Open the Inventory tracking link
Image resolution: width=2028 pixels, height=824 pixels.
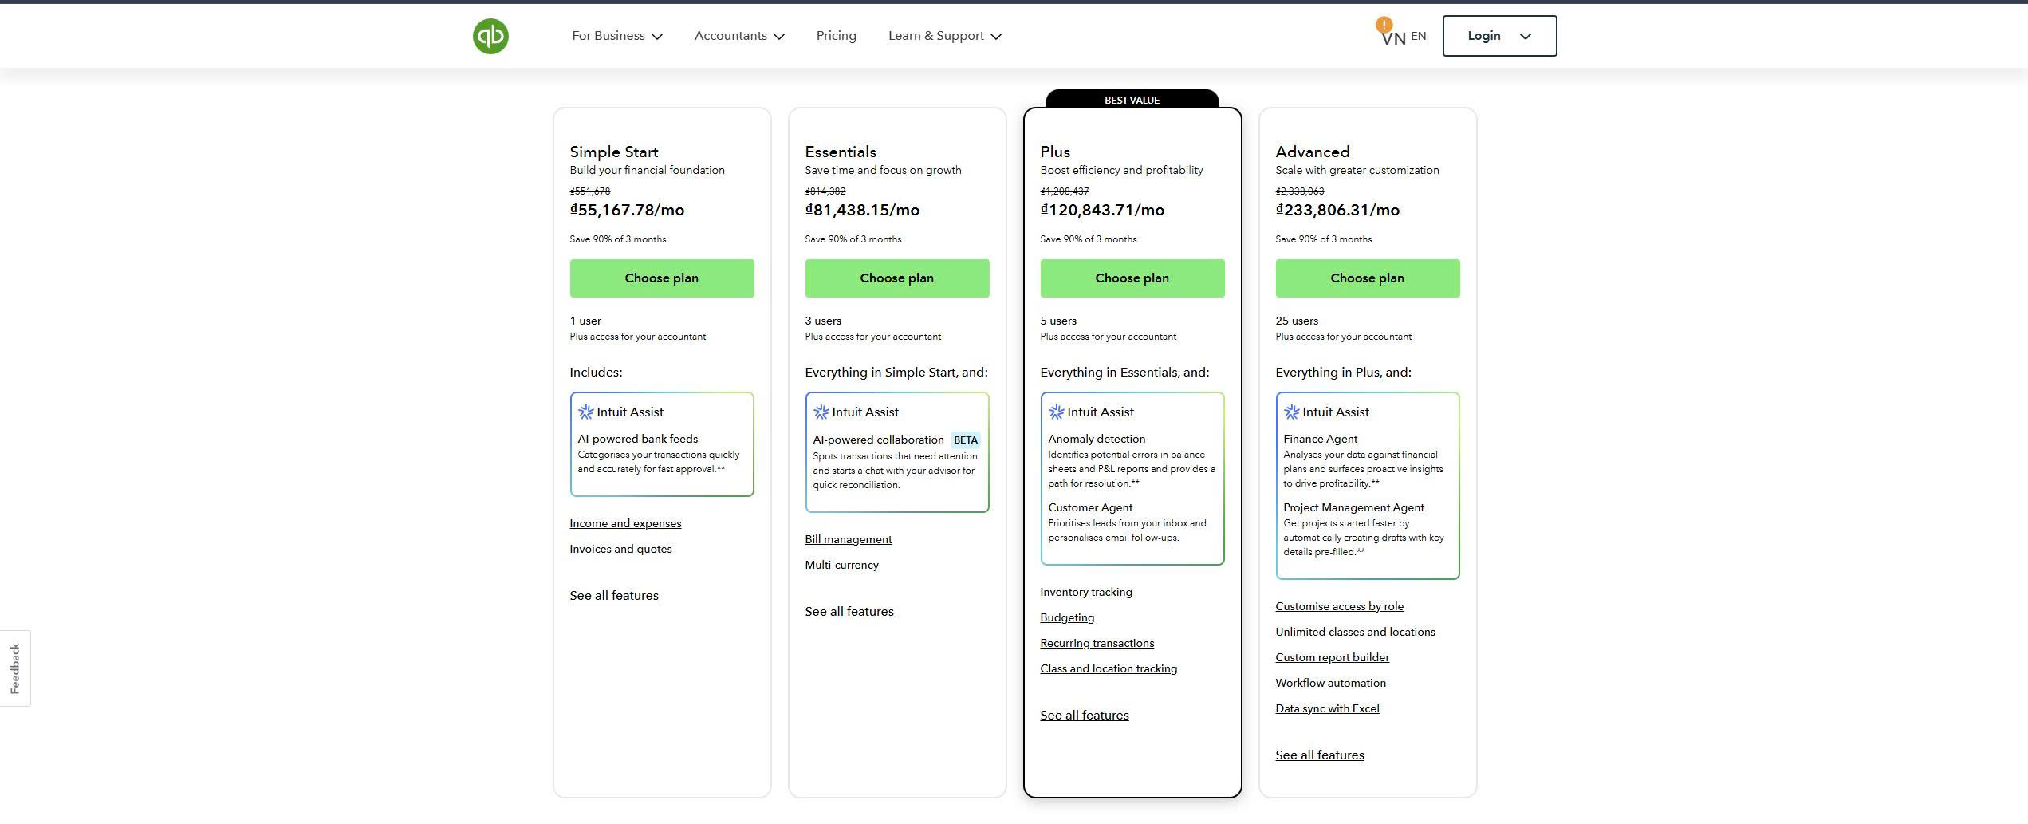coord(1085,593)
